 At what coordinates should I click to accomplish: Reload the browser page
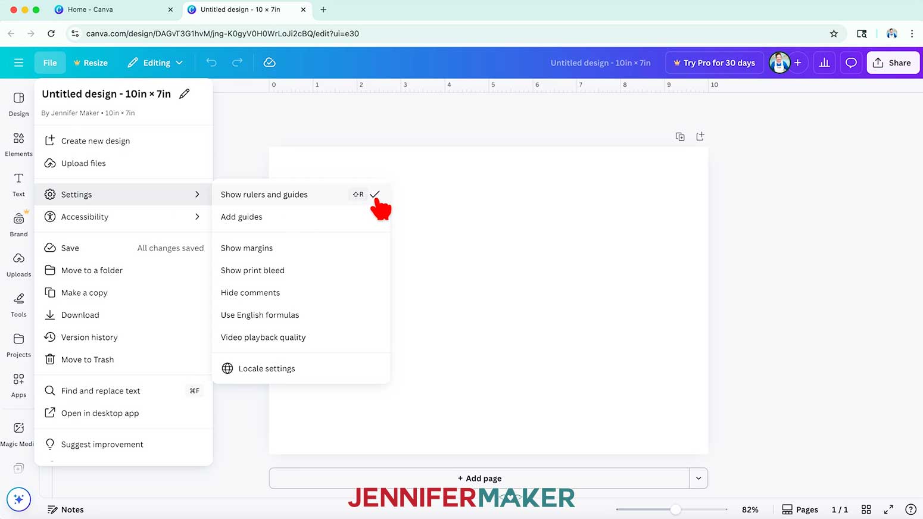[x=51, y=33]
